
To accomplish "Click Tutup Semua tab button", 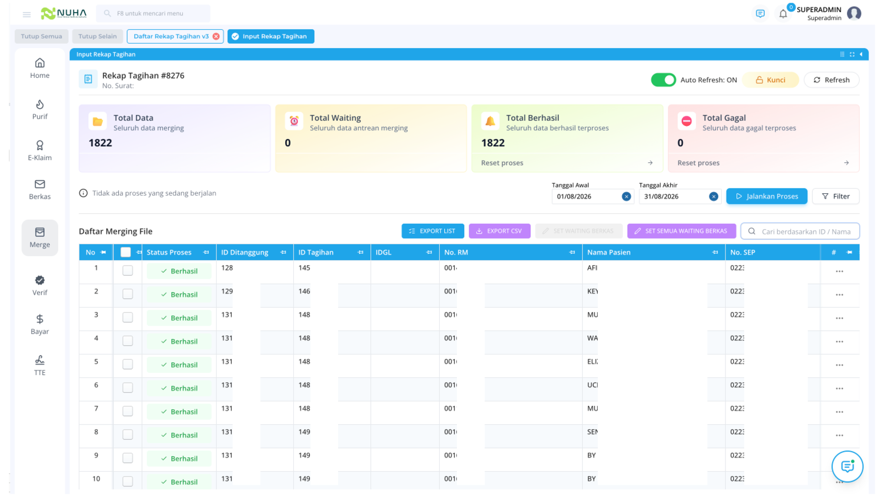I will pos(41,36).
